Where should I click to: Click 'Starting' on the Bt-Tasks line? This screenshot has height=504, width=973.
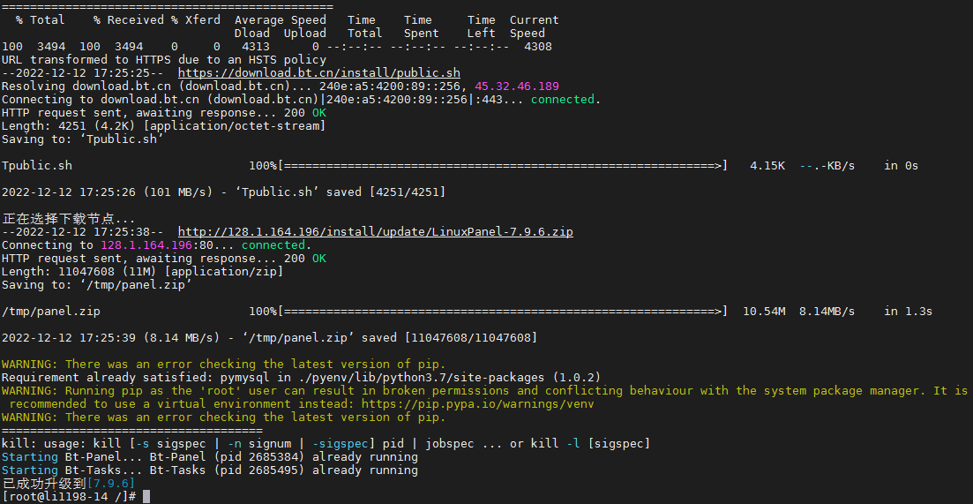(30, 470)
